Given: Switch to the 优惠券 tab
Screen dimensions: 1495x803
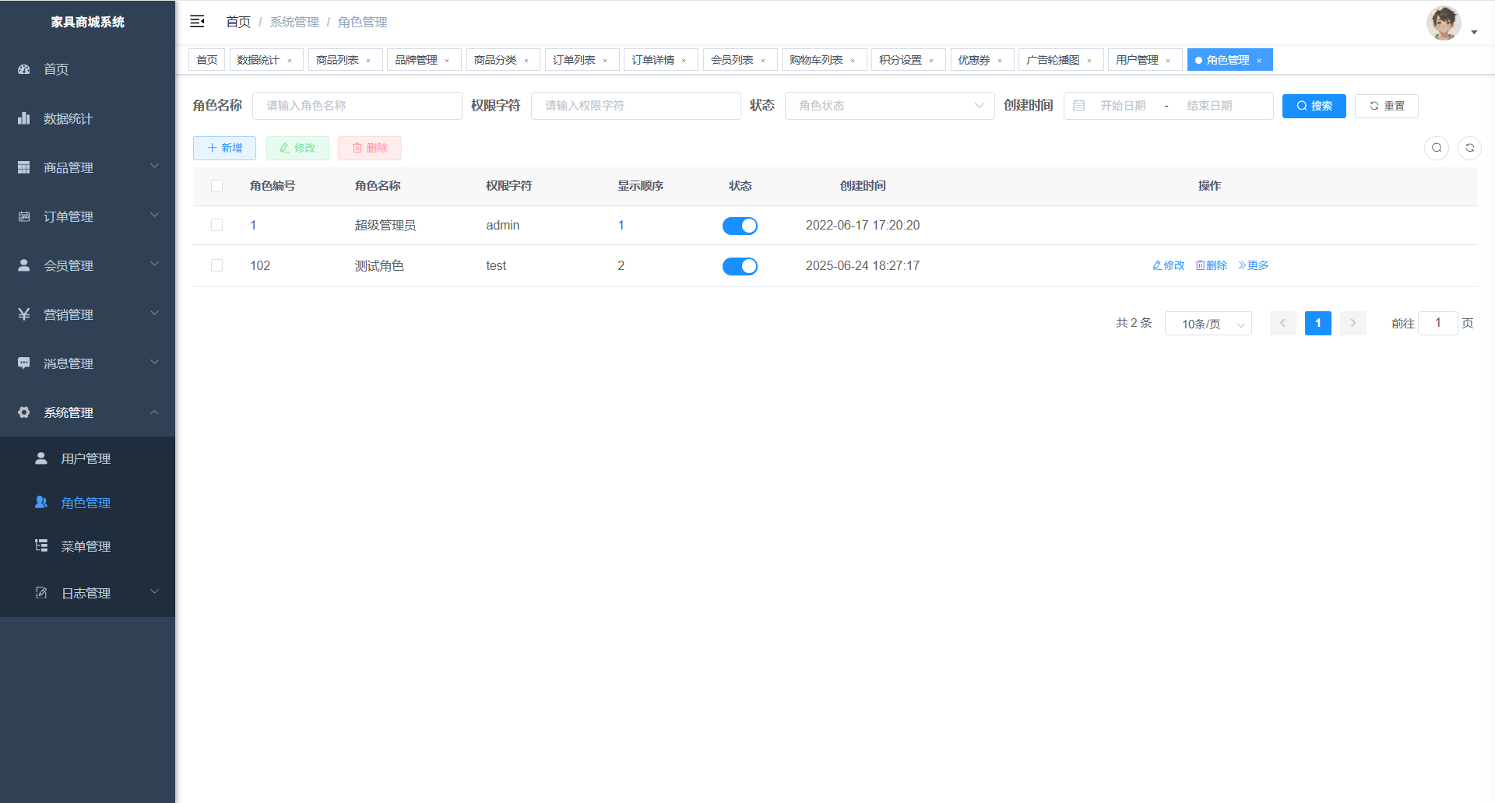Looking at the screenshot, I should click(973, 60).
